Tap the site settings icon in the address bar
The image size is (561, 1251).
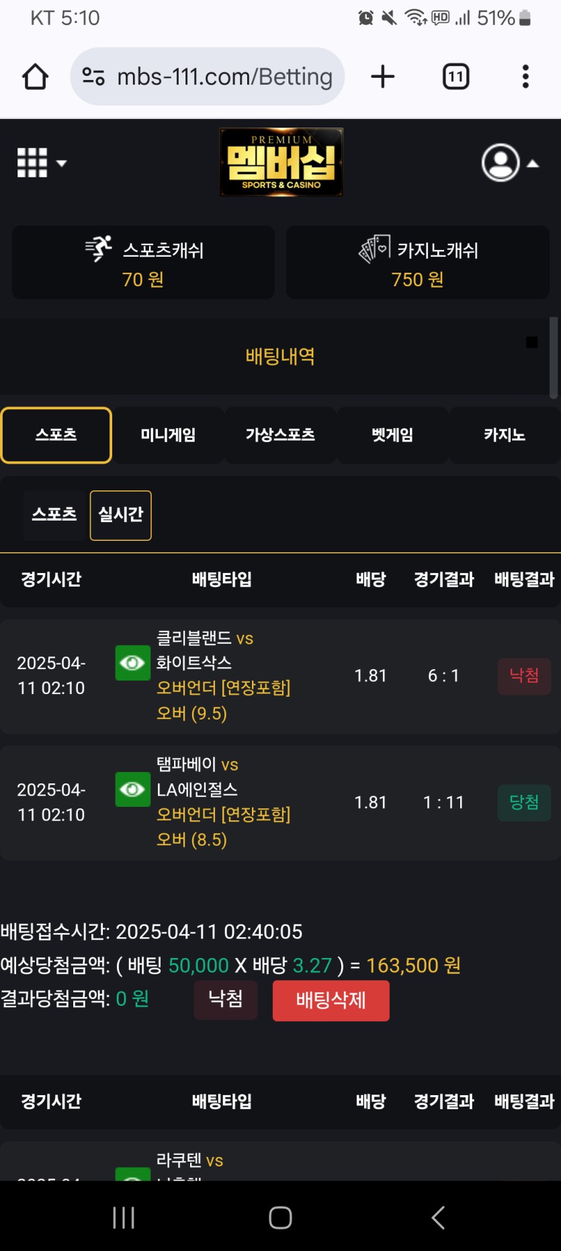tap(93, 77)
